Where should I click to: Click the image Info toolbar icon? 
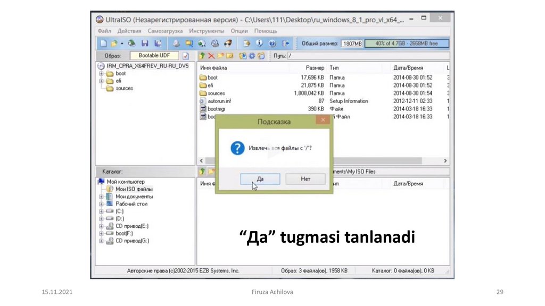(x=259, y=44)
